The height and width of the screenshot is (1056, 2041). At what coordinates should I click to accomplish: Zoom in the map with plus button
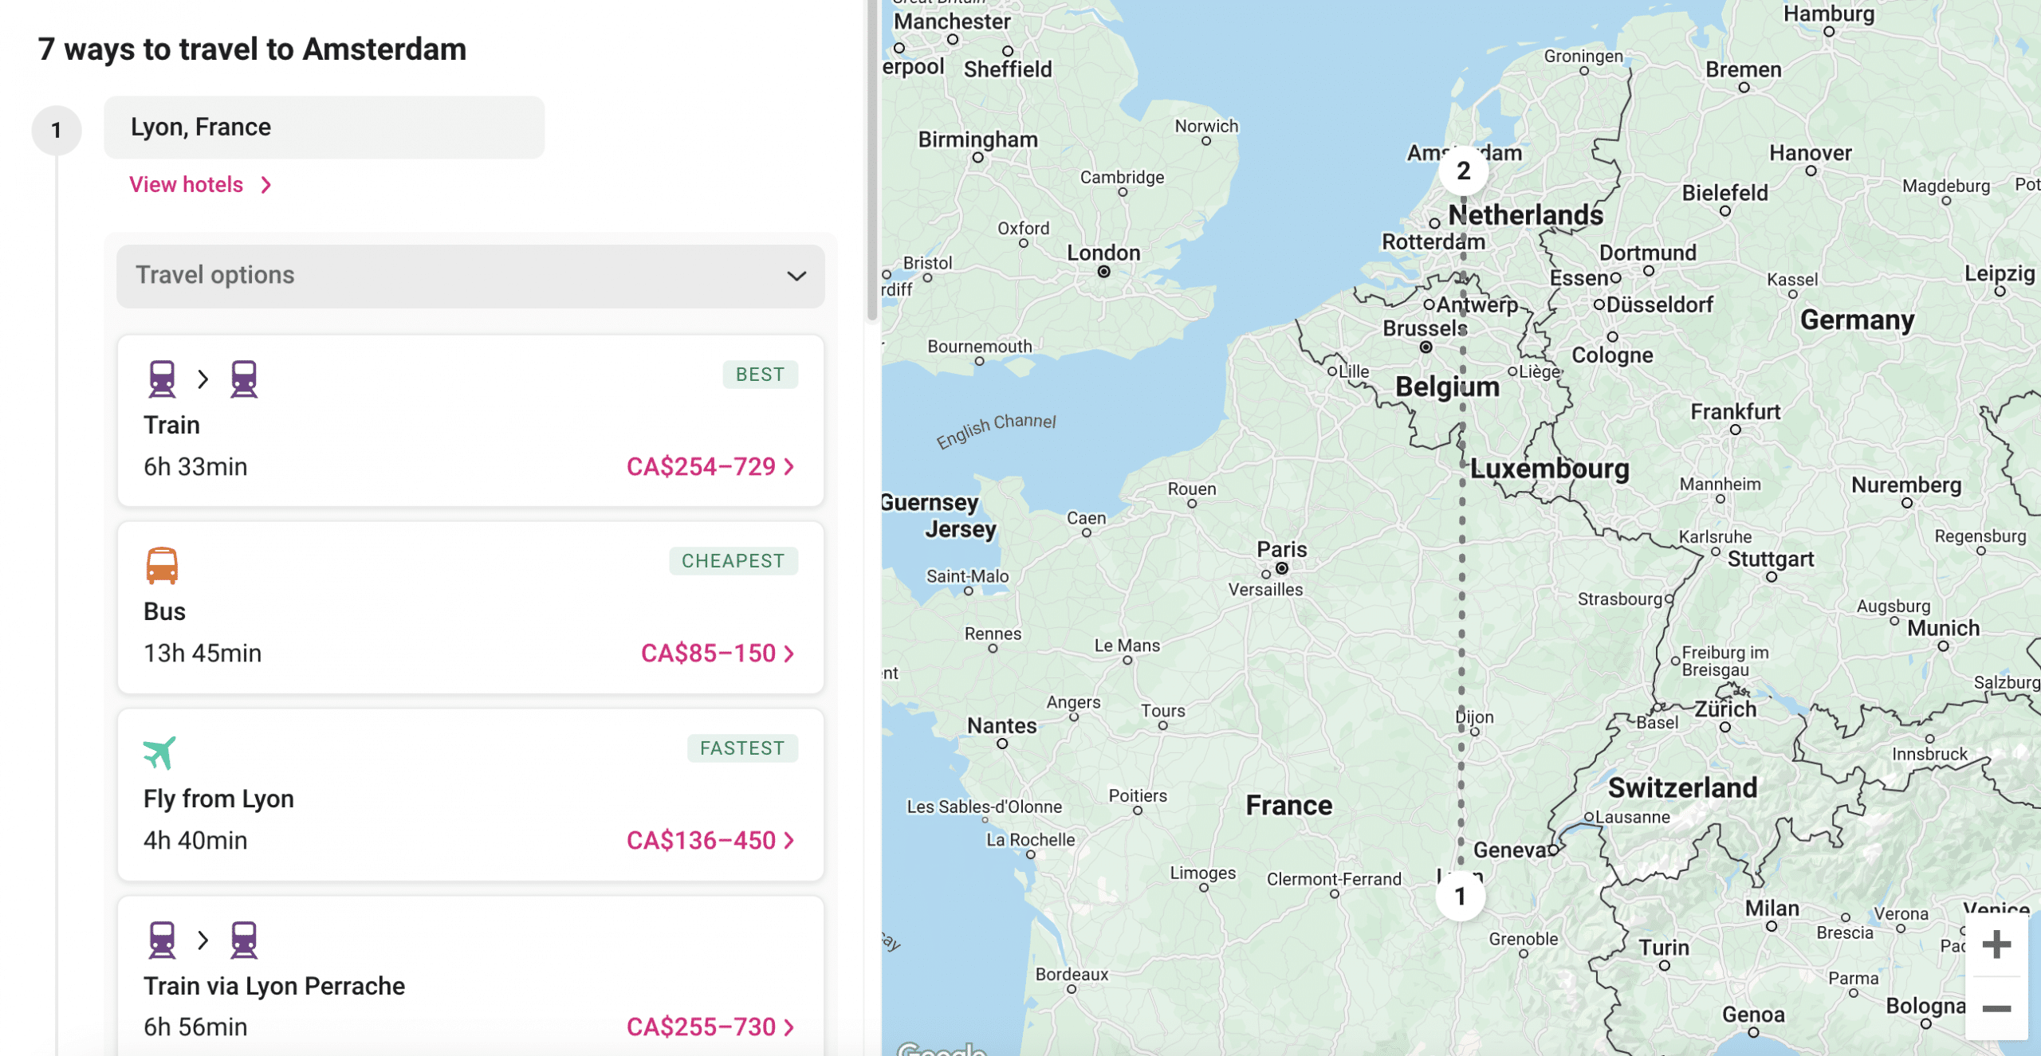(1996, 945)
